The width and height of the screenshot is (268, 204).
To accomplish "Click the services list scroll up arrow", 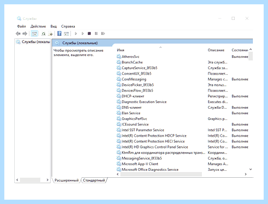I will 251,50.
